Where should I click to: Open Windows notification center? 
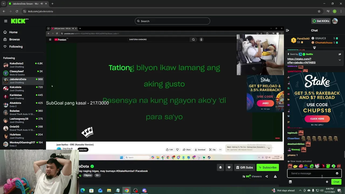pyautogui.click(x=339, y=190)
